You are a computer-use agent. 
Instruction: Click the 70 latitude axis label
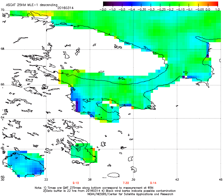[2, 10]
